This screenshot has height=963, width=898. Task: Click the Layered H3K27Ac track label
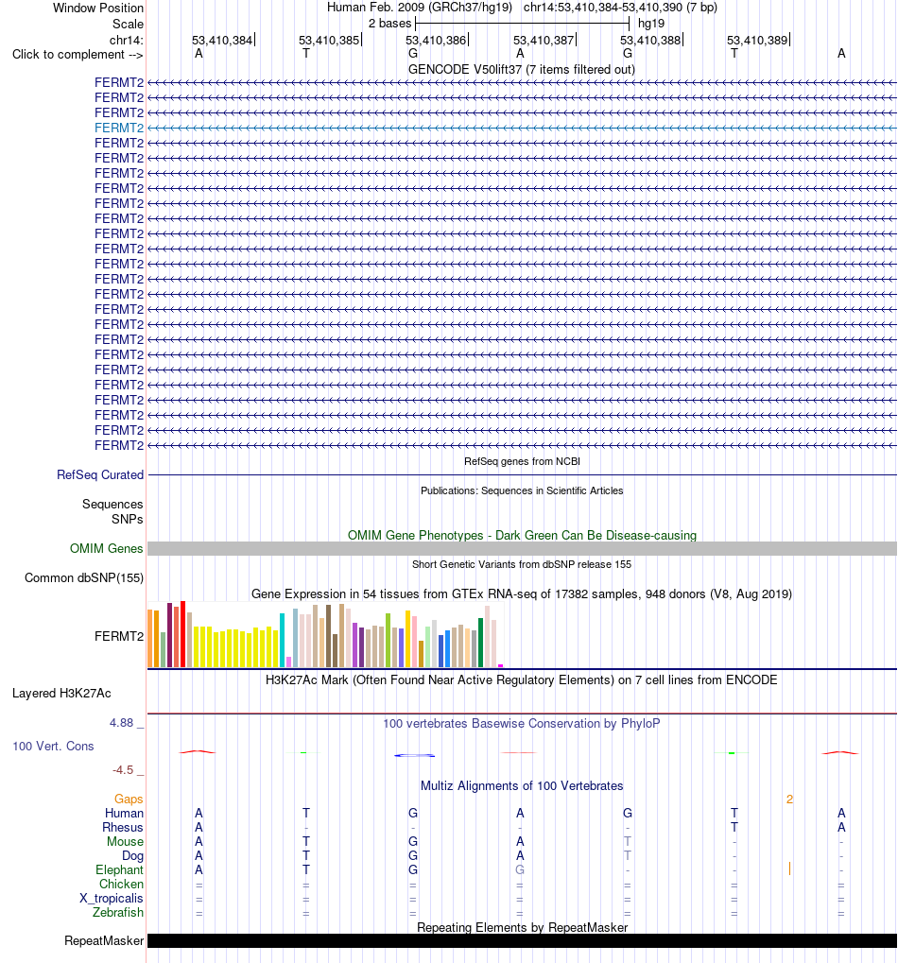[61, 694]
